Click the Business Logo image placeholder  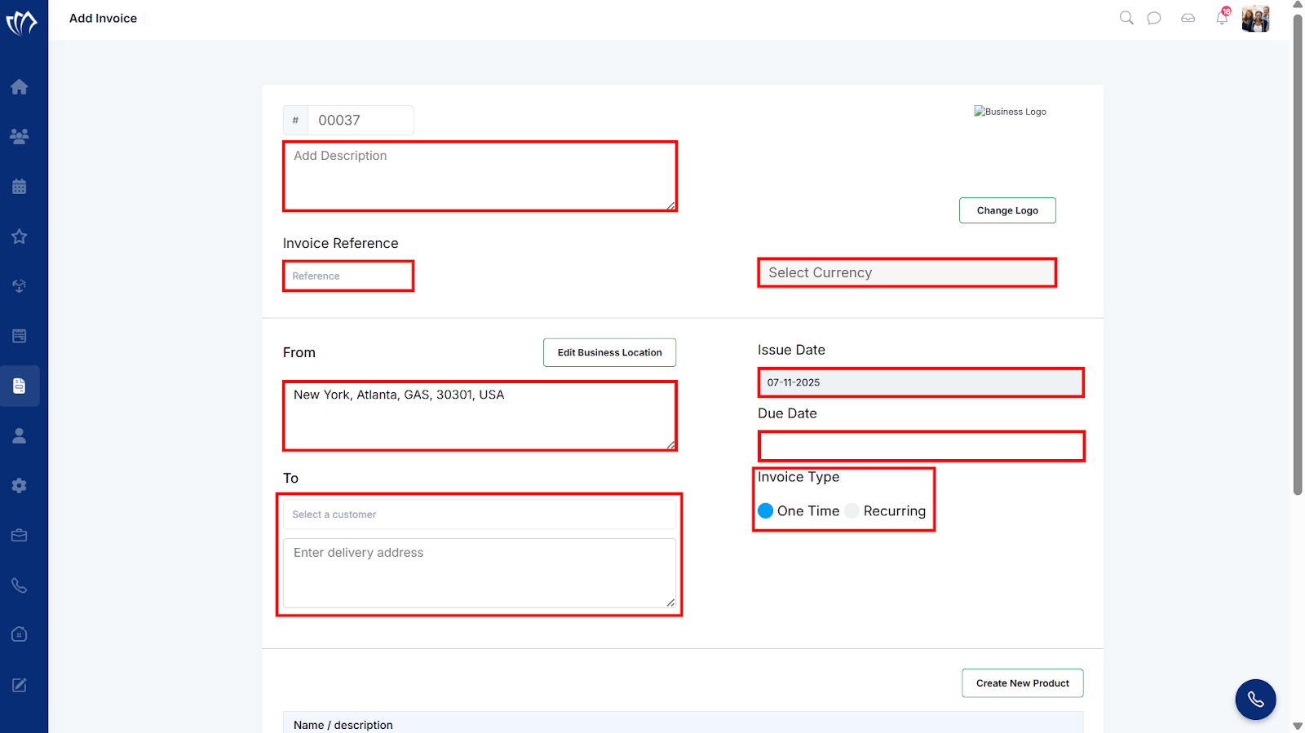click(x=1010, y=112)
